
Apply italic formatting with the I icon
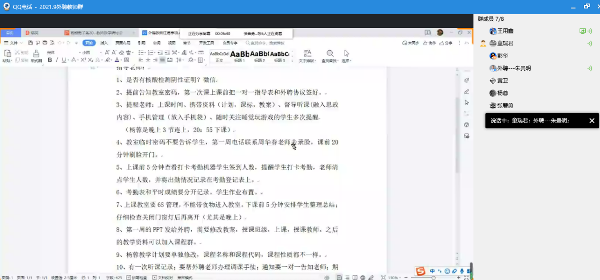tap(57, 60)
